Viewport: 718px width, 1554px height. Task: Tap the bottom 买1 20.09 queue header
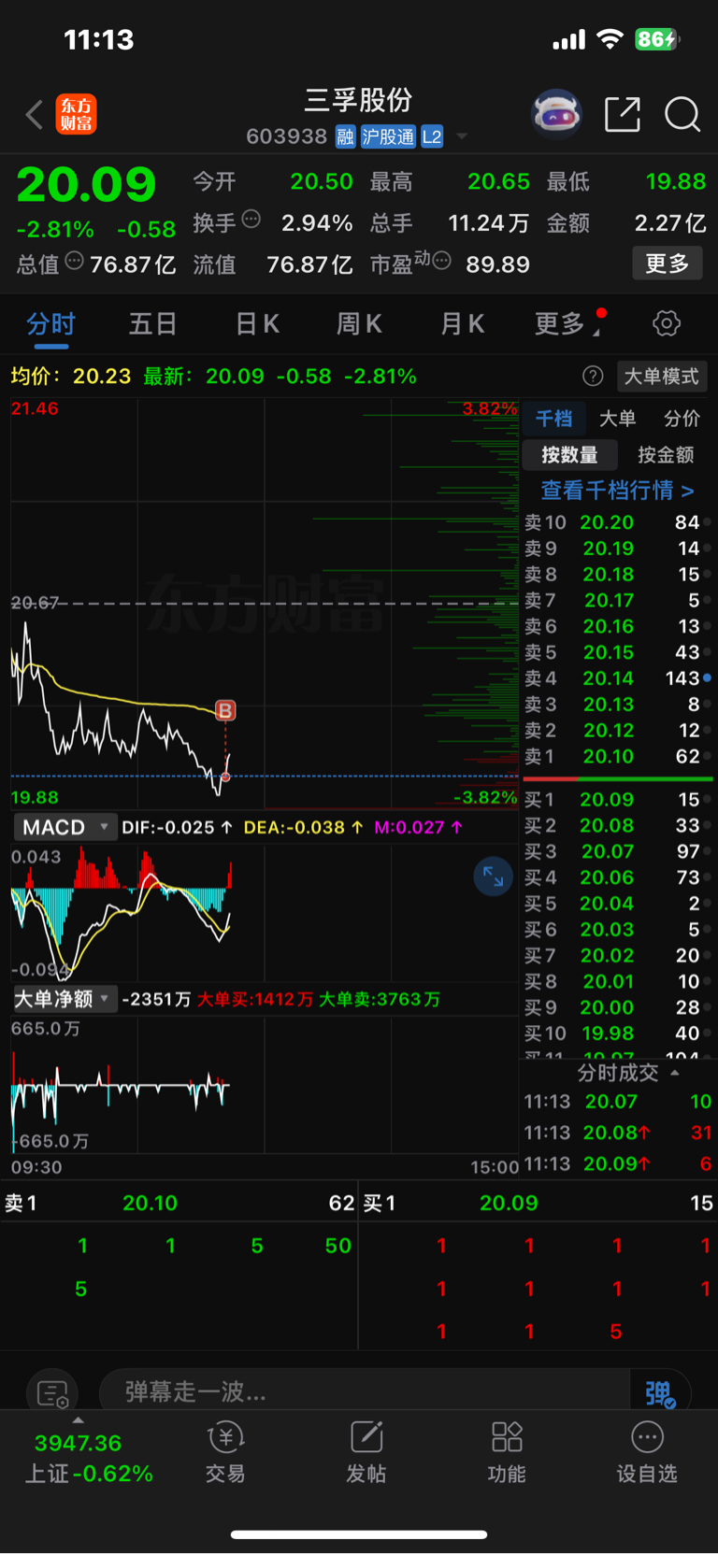coord(538,1203)
